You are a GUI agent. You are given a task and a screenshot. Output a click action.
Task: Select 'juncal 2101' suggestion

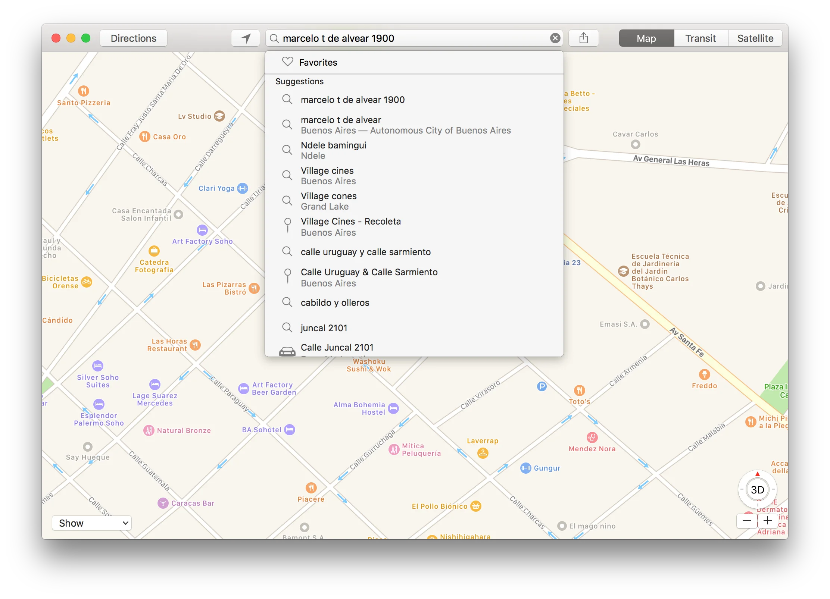(x=414, y=328)
